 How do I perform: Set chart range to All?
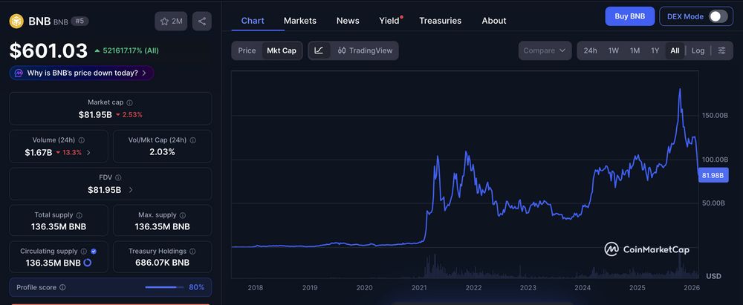click(675, 50)
